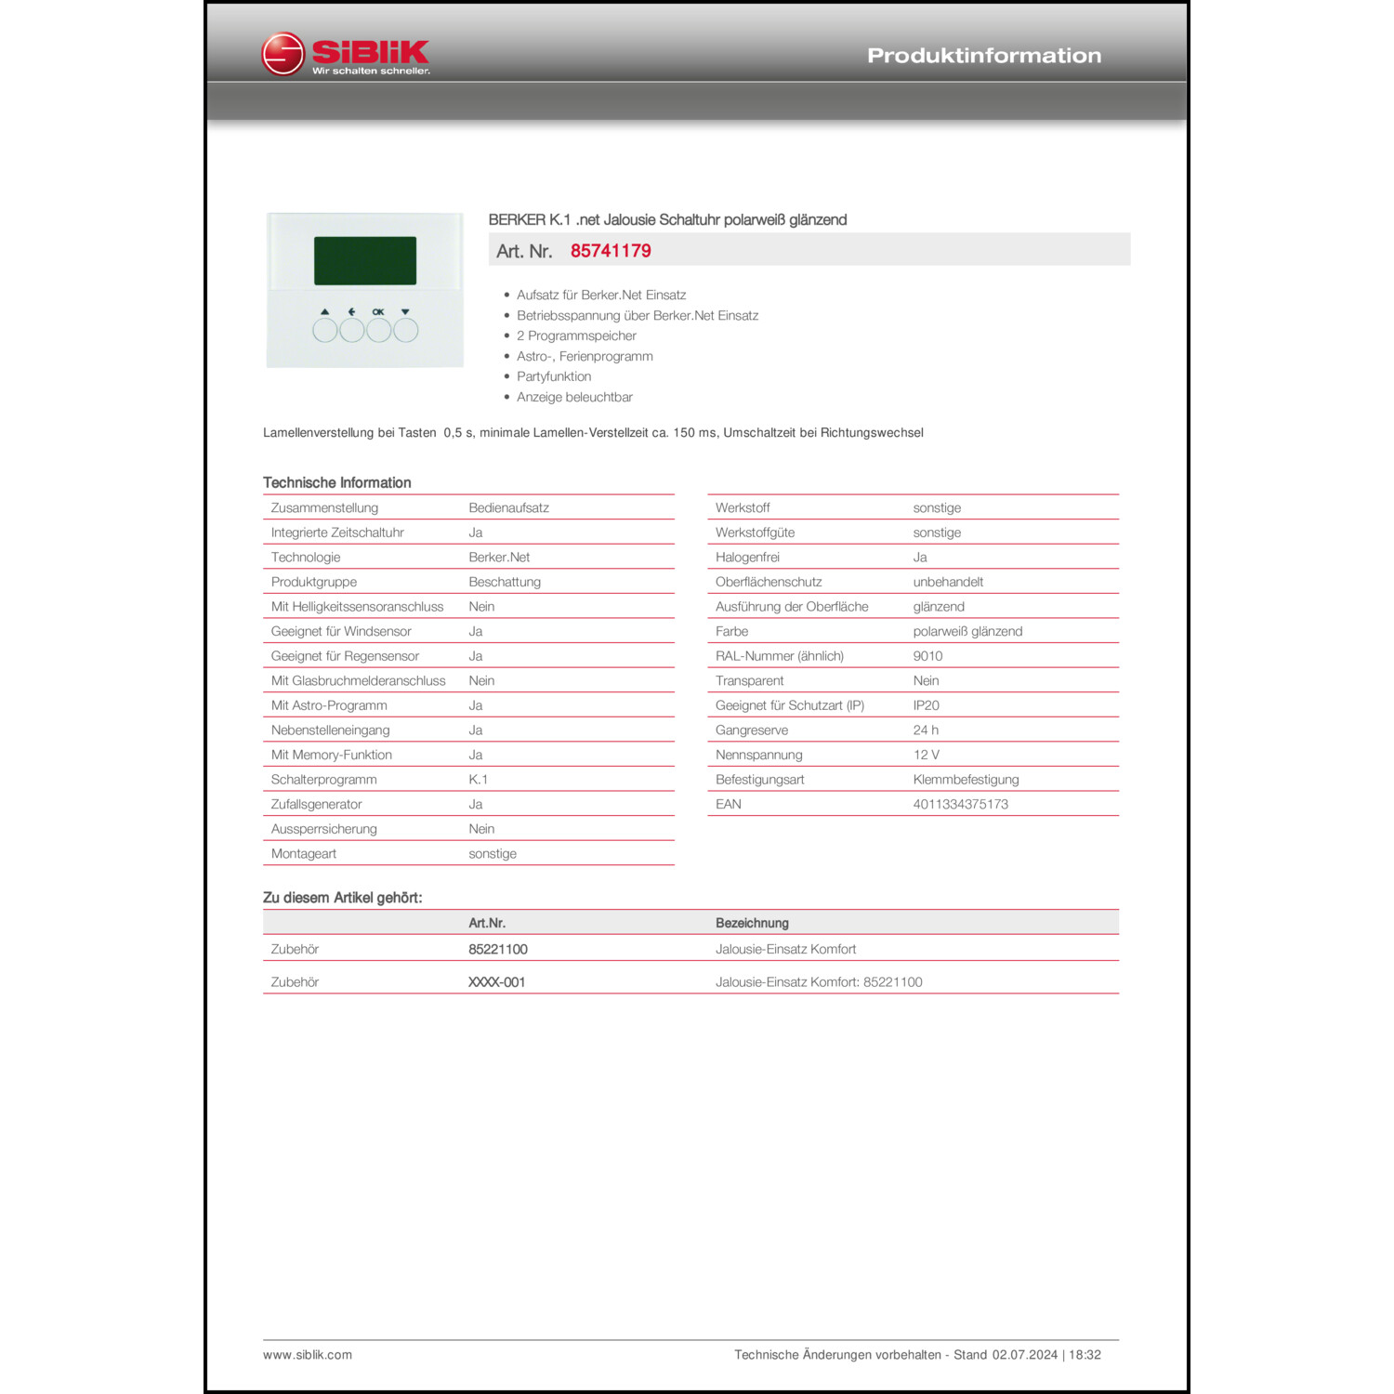
Task: Click the 'K.1' Schalterprogramm value
Action: (x=478, y=779)
